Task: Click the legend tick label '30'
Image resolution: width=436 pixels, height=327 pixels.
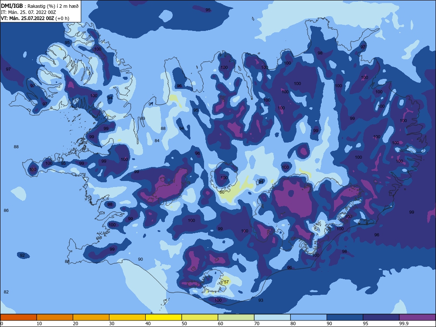Action: (112, 324)
